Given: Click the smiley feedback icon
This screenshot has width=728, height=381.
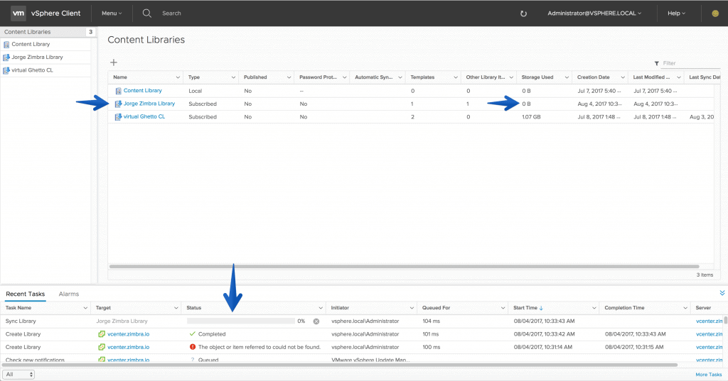Looking at the screenshot, I should [x=715, y=13].
